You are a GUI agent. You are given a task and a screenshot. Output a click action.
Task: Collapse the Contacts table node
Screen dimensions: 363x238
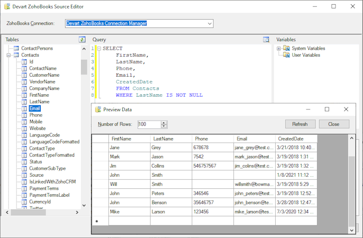click(x=8, y=55)
